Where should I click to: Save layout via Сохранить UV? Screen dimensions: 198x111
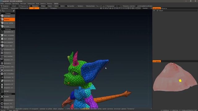point(7,84)
